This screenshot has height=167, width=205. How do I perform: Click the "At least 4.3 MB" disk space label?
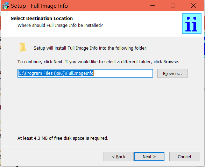[63, 138]
